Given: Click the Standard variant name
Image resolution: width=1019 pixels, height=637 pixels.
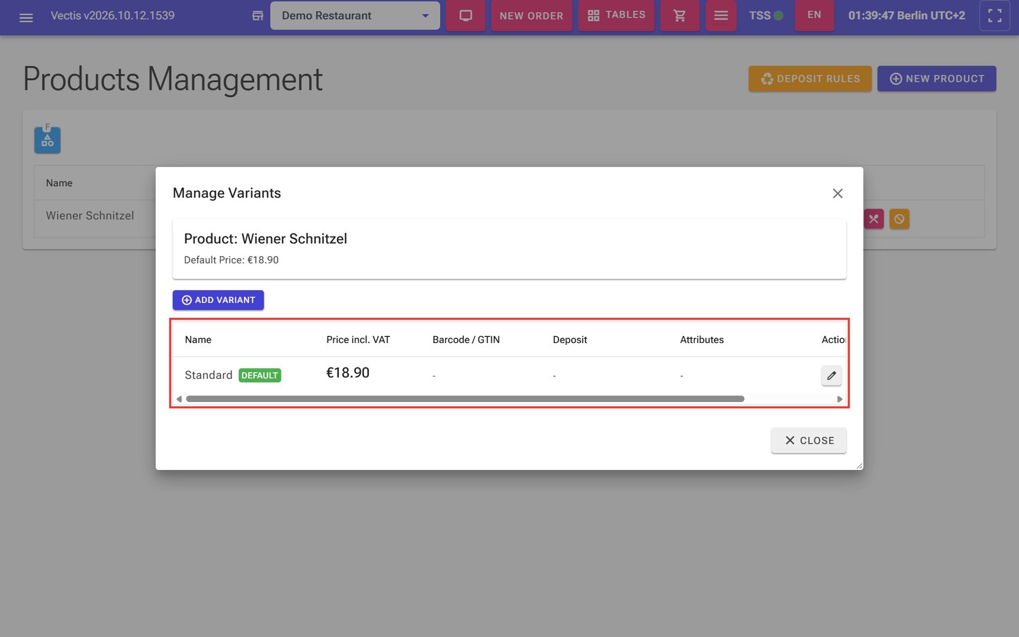Looking at the screenshot, I should [209, 376].
